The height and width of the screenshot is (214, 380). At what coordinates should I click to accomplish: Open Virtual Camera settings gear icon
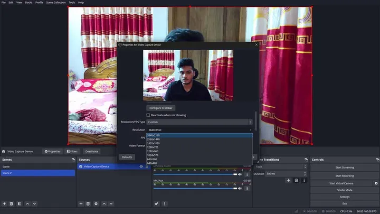376,183
